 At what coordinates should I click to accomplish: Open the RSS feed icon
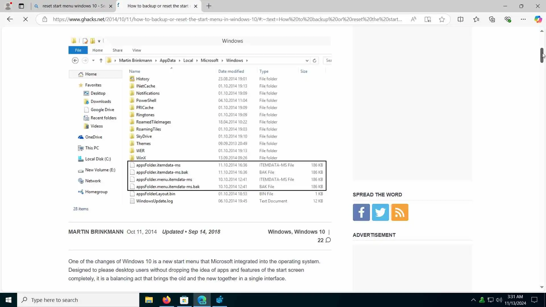400,212
